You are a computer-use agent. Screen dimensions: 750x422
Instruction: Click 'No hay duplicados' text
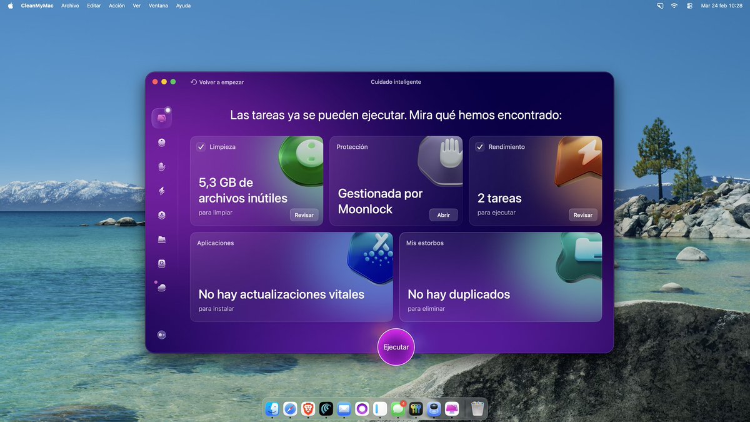tap(459, 294)
